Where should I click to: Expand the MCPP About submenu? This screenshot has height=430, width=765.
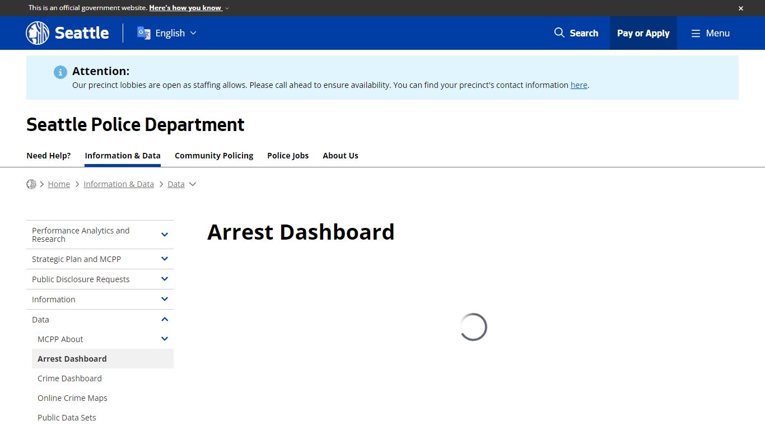[x=165, y=339]
